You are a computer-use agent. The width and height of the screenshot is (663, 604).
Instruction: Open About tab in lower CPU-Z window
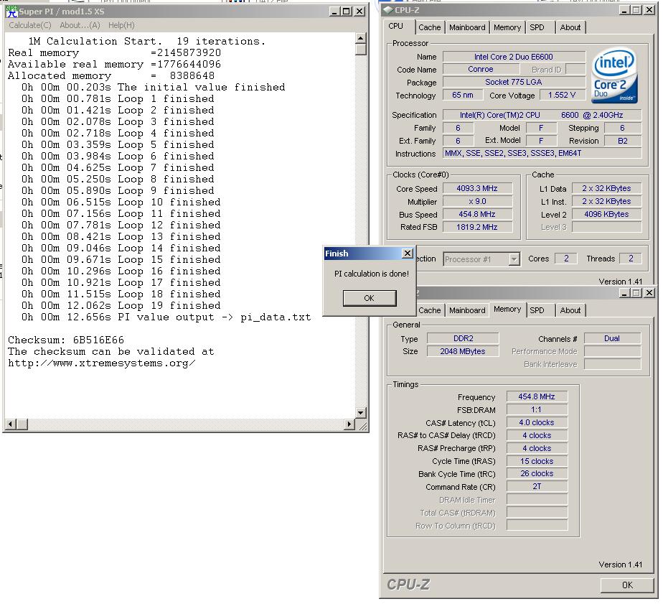pyautogui.click(x=570, y=310)
